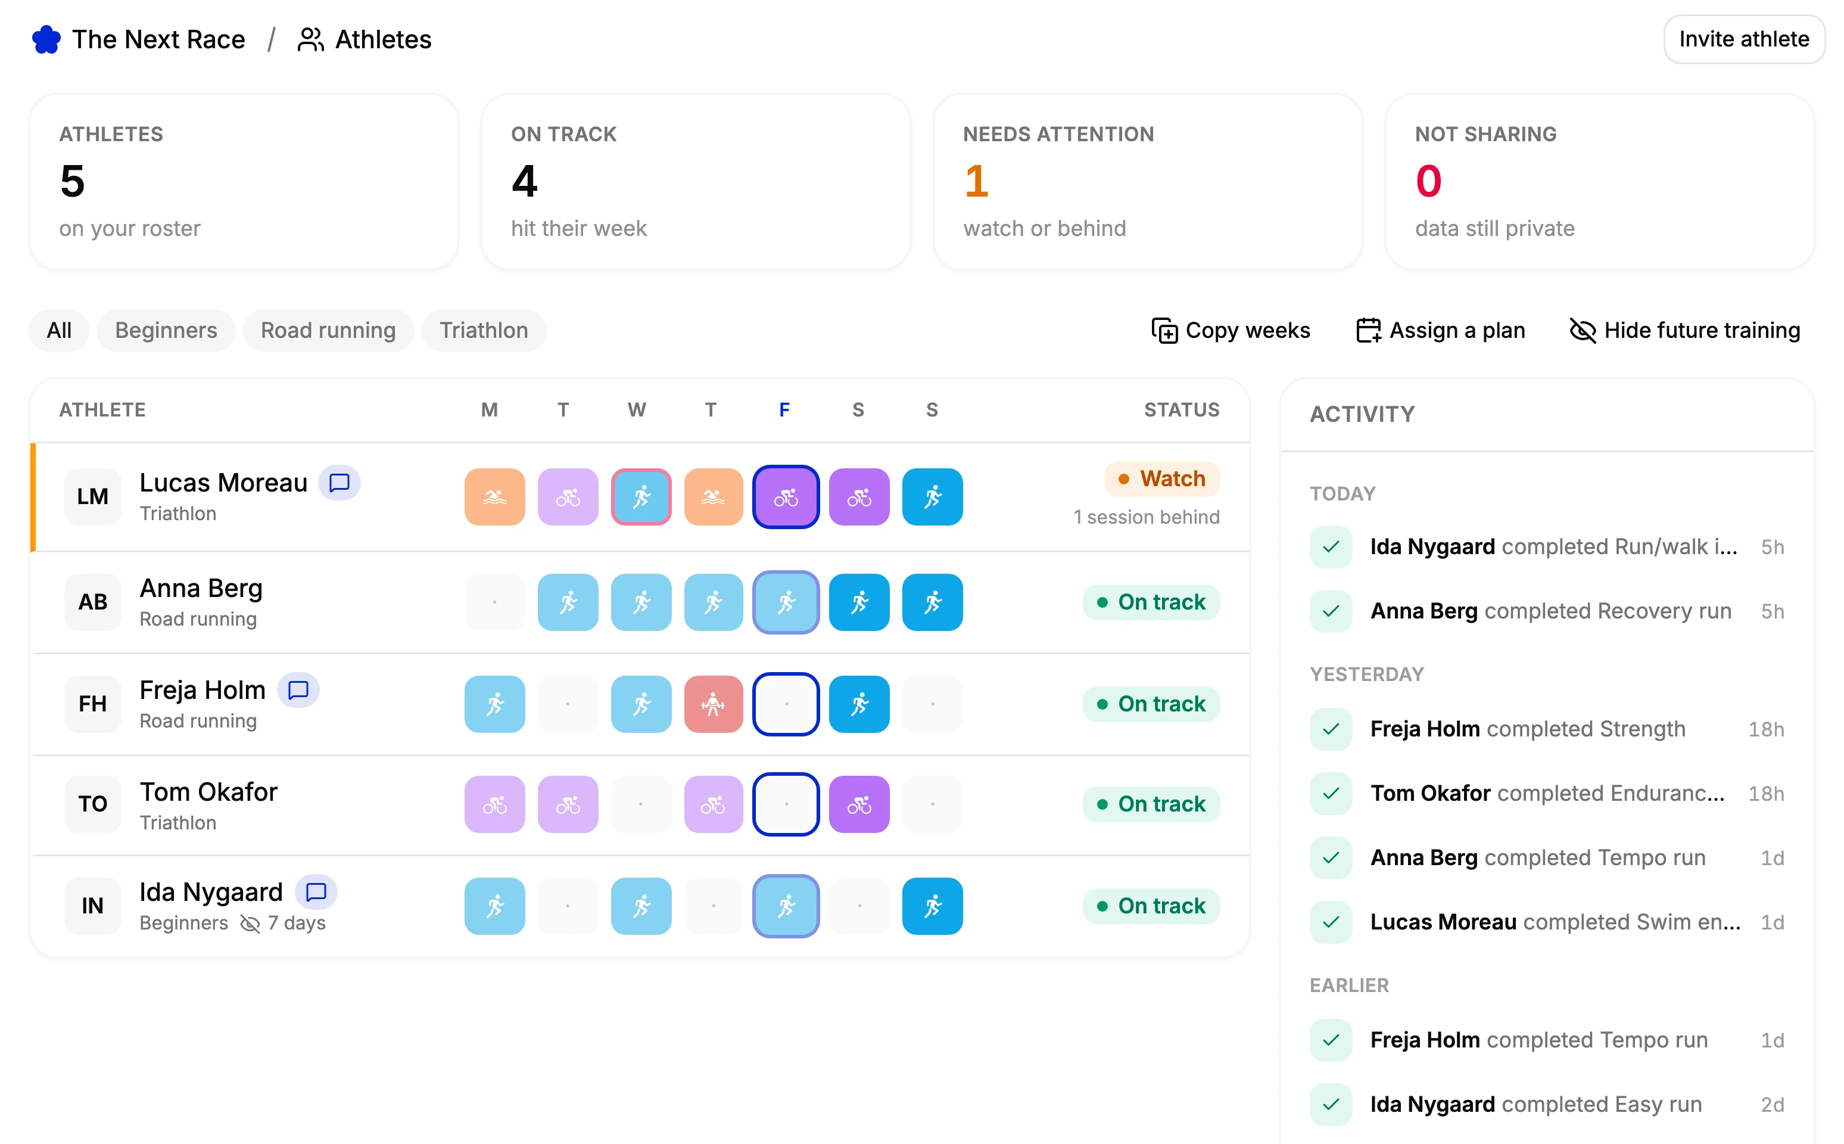Viewport: 1844px width, 1144px height.
Task: Filter athletes by Beginners
Action: pos(166,331)
